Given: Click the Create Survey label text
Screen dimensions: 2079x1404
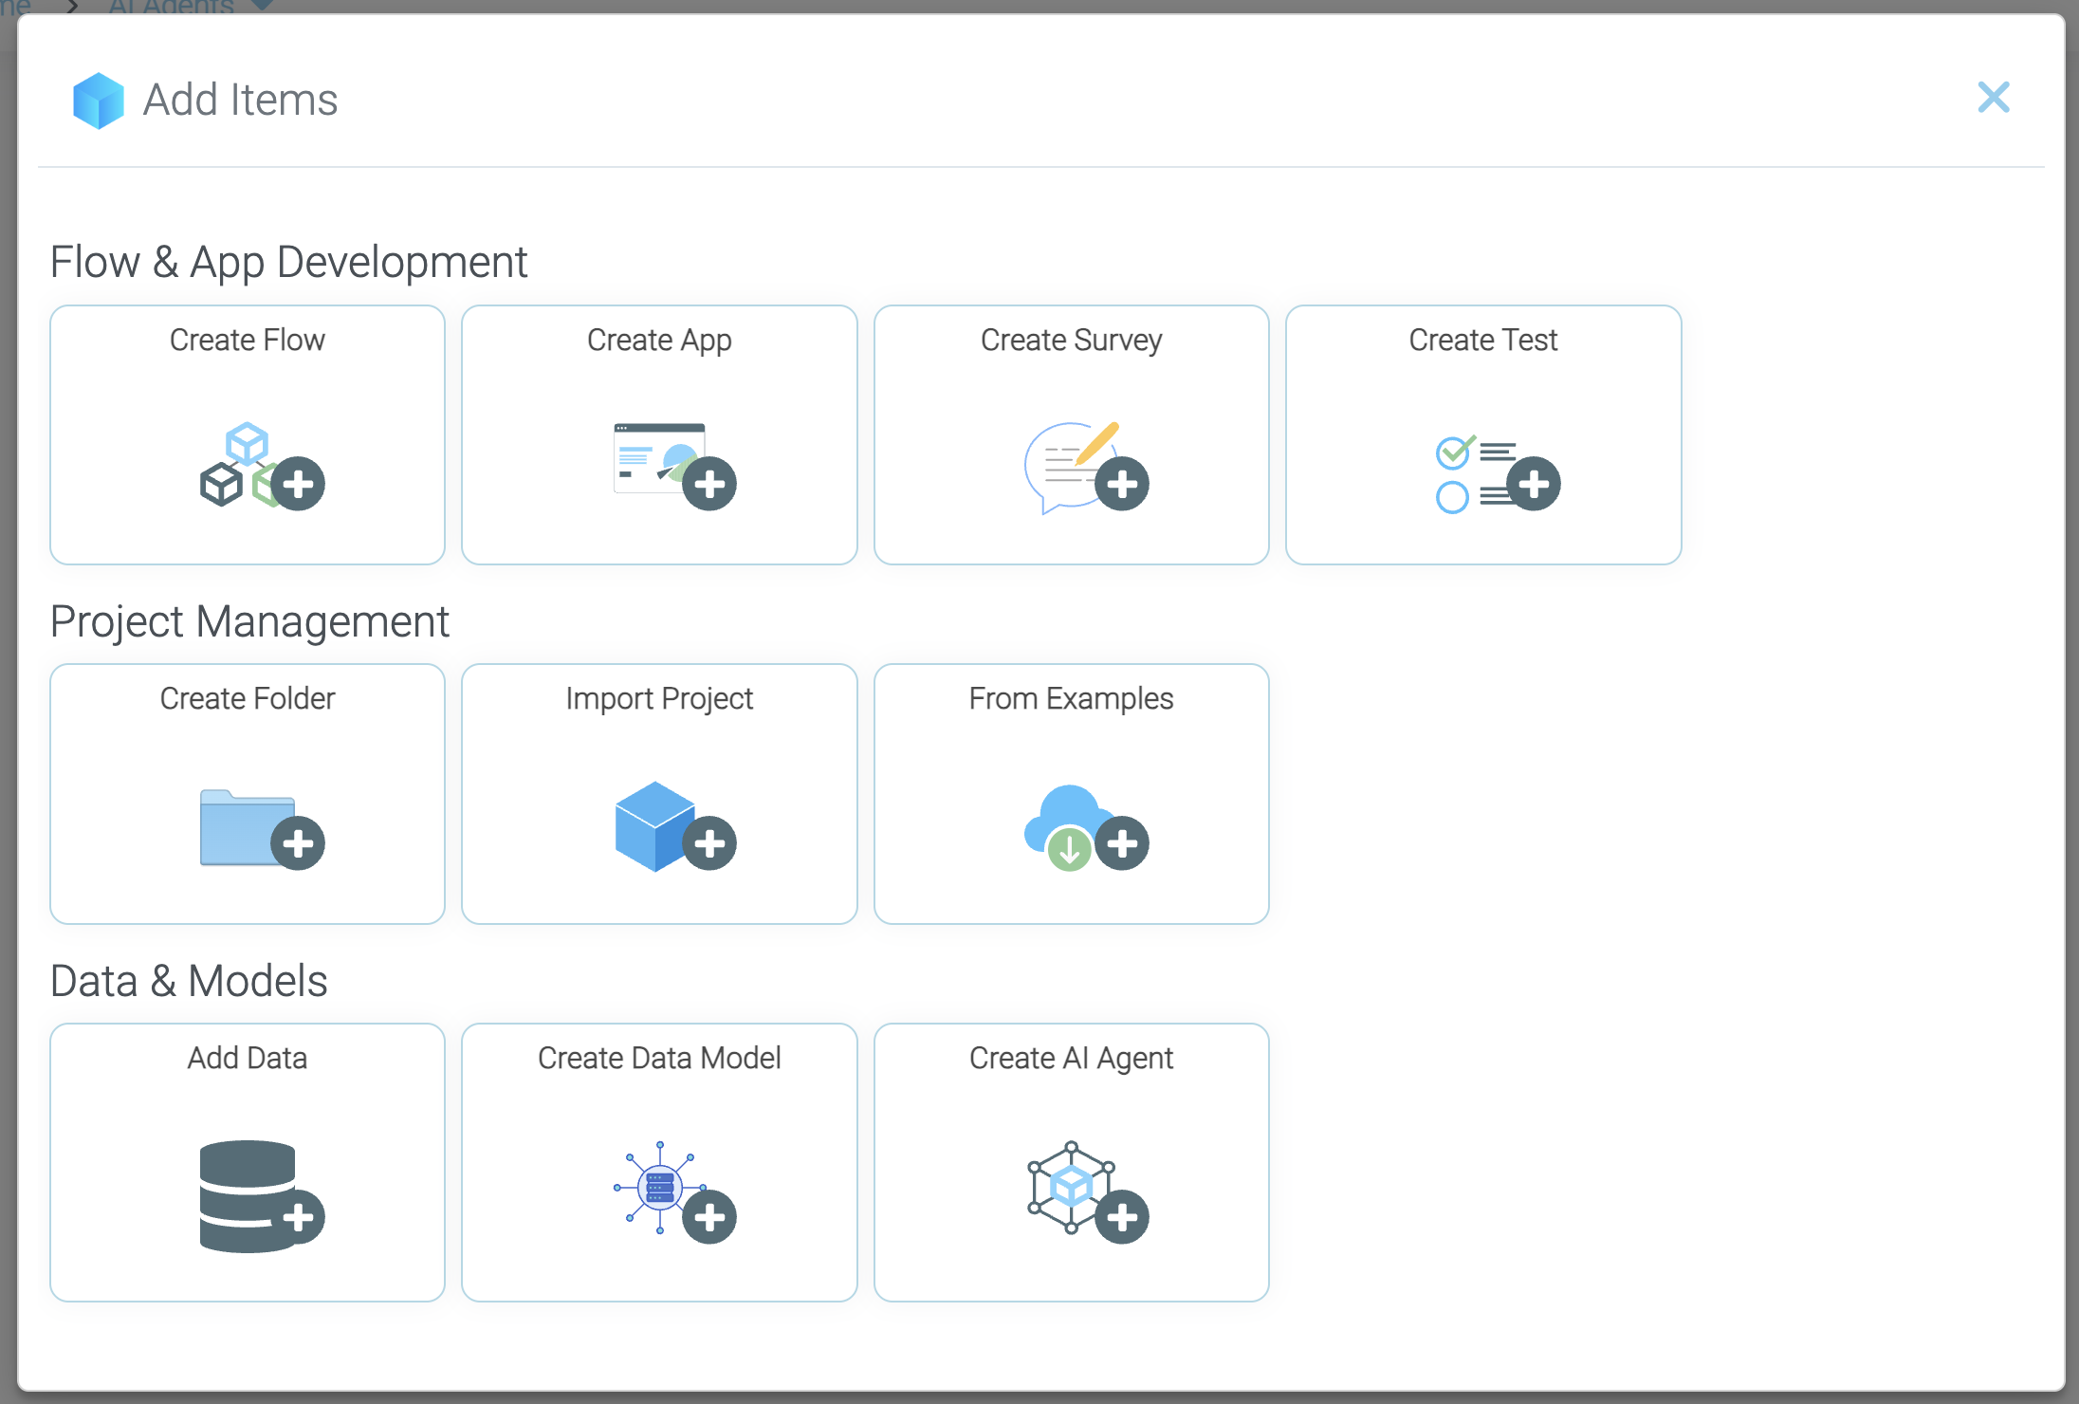Looking at the screenshot, I should [1071, 340].
